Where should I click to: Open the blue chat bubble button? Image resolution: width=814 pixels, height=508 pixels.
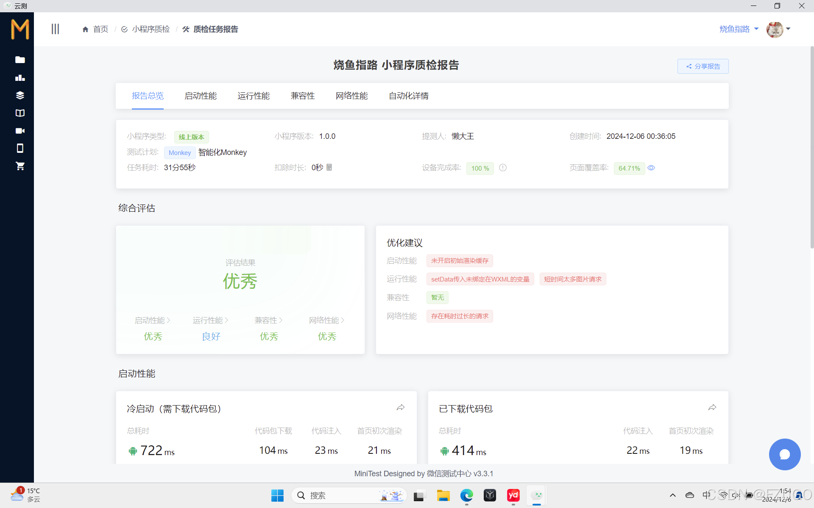785,454
